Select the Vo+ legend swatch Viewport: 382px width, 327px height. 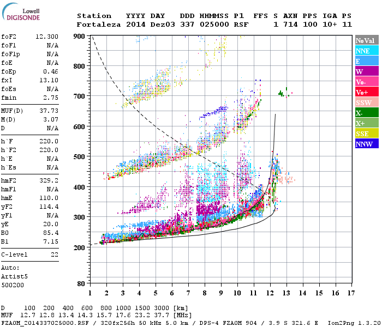pyautogui.click(x=367, y=92)
